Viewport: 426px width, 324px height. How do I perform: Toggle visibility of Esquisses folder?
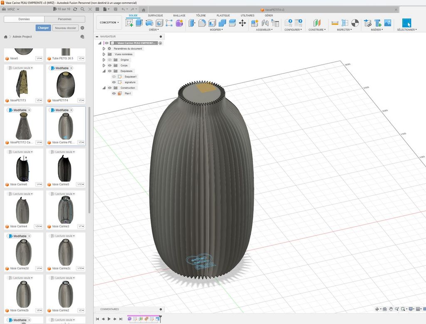(x=110, y=71)
